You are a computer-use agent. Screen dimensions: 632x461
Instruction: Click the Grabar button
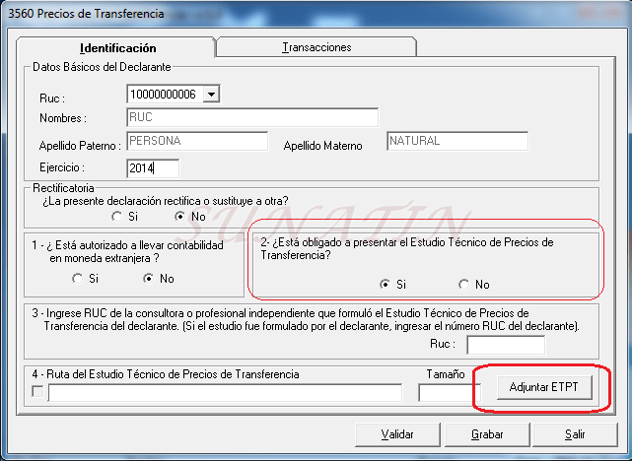click(x=486, y=434)
